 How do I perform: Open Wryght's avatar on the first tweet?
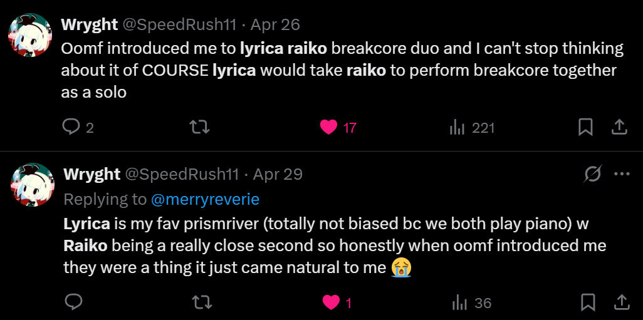click(x=30, y=35)
